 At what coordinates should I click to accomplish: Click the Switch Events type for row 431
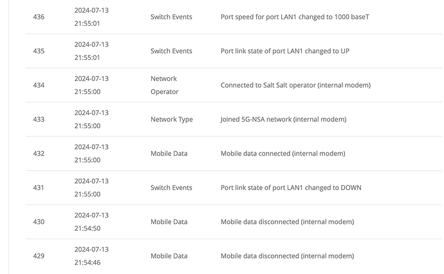point(171,188)
